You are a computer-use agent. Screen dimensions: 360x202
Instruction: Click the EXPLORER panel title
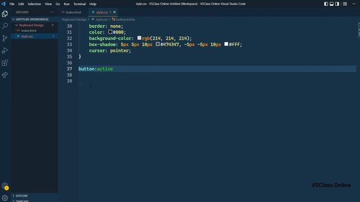click(22, 12)
